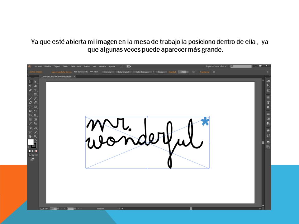Pick the Column Graph tool
The image size is (299, 224).
point(35,128)
